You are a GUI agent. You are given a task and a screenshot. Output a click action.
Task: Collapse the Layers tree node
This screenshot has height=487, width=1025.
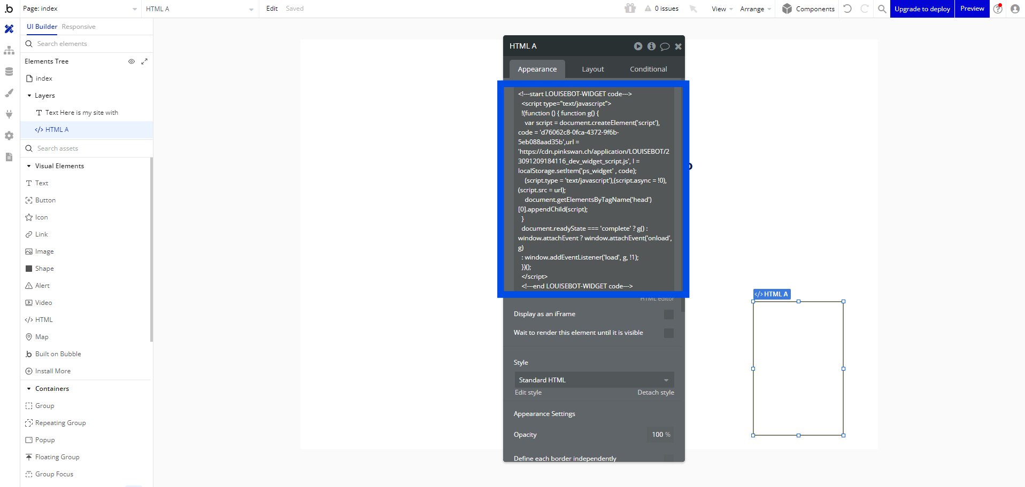pyautogui.click(x=29, y=96)
